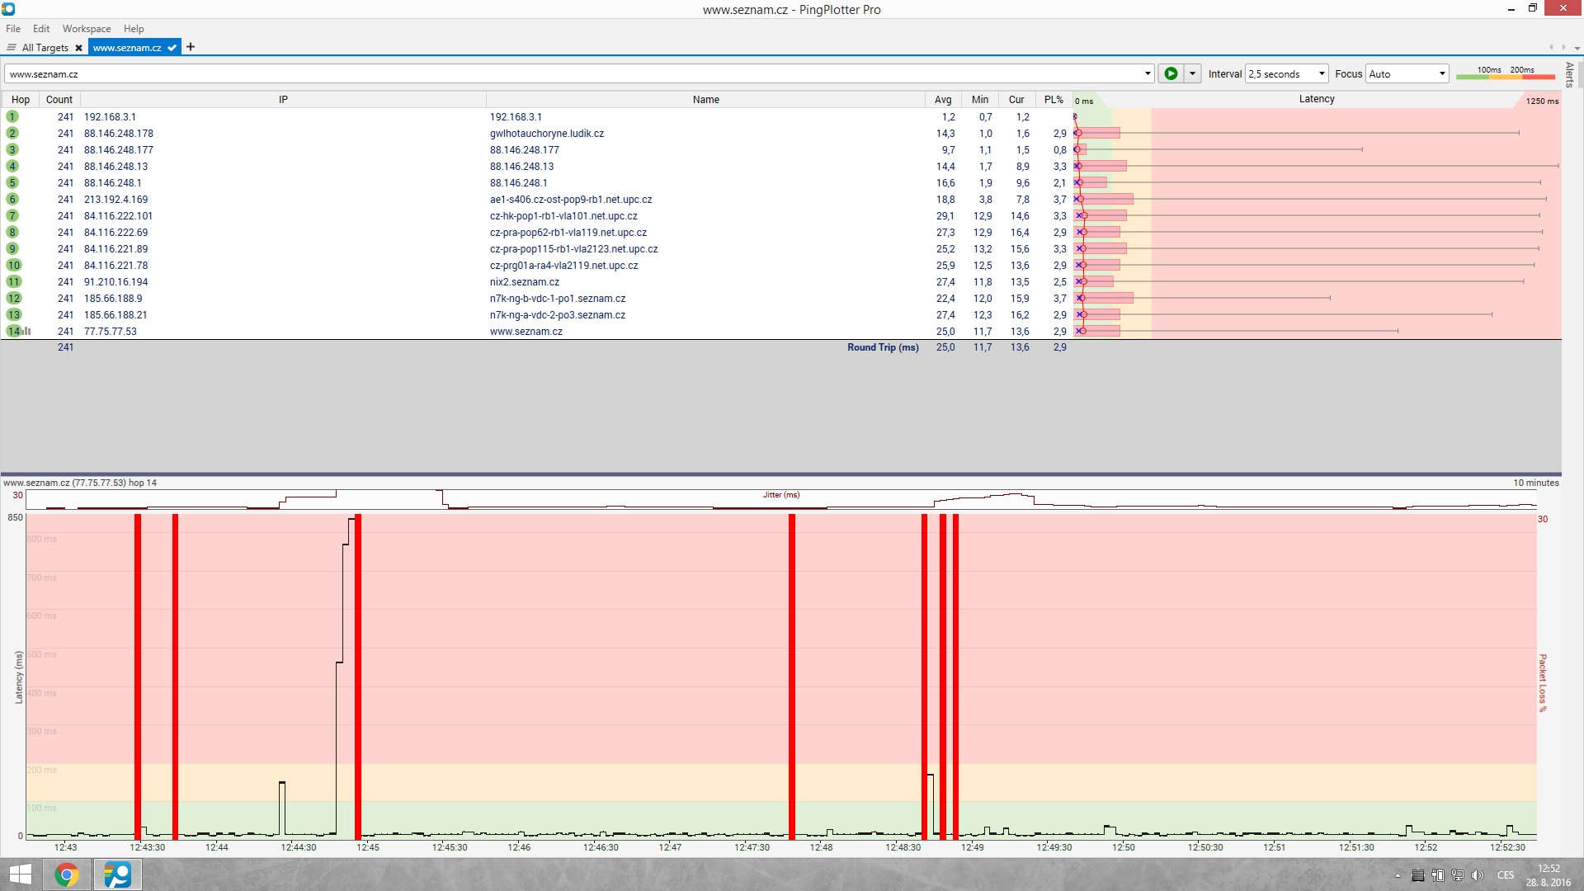Select hop 1 green circle icon
This screenshot has height=891, width=1584.
click(12, 117)
